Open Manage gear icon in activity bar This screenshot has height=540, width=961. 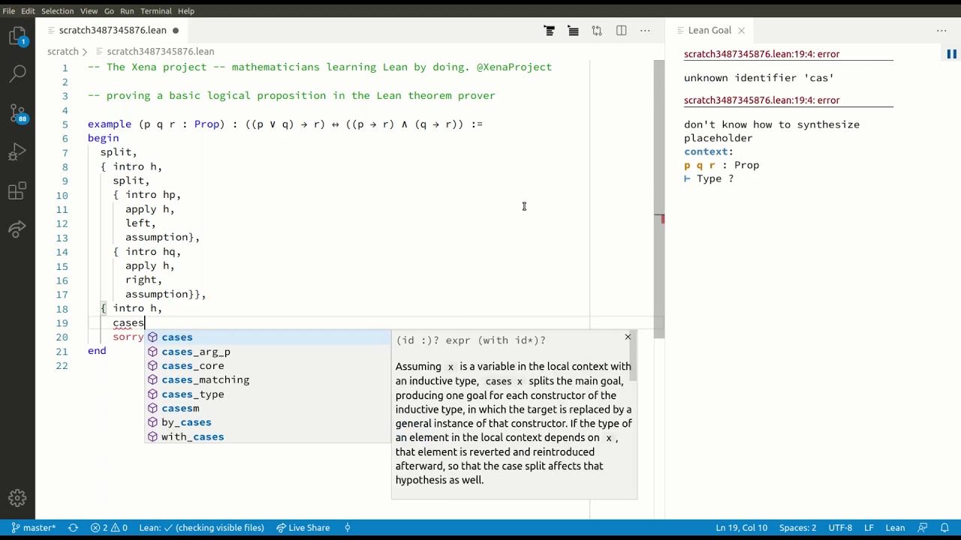(17, 498)
